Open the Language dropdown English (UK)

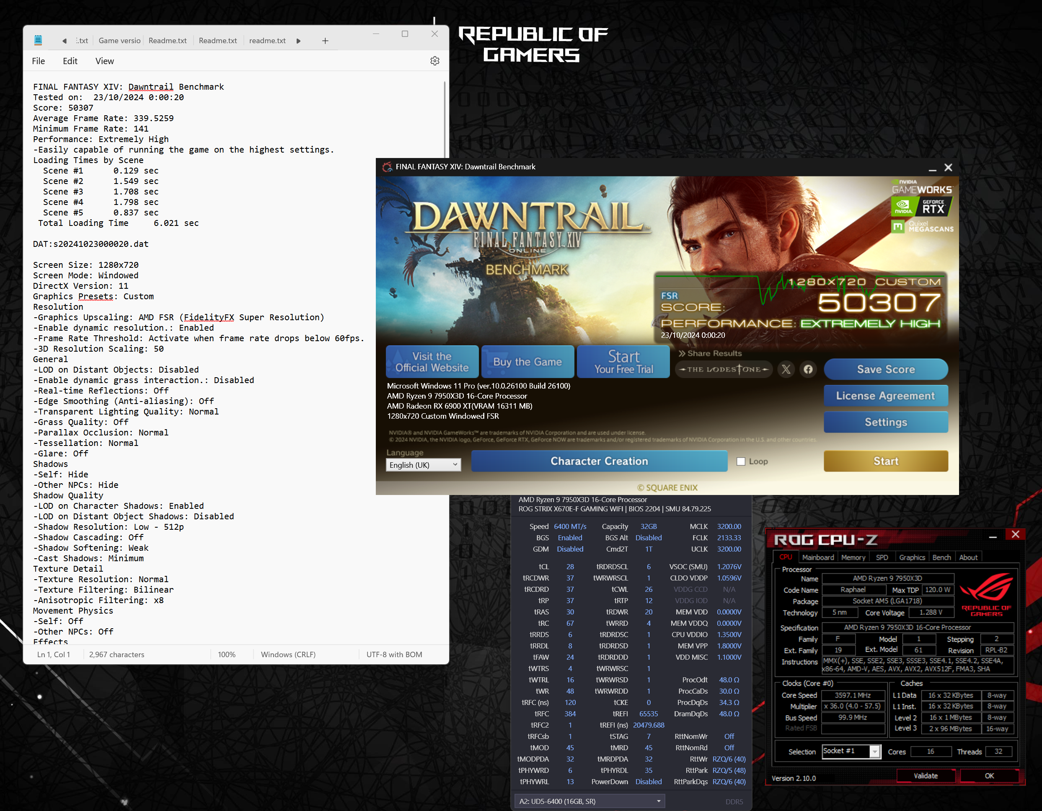tap(423, 464)
